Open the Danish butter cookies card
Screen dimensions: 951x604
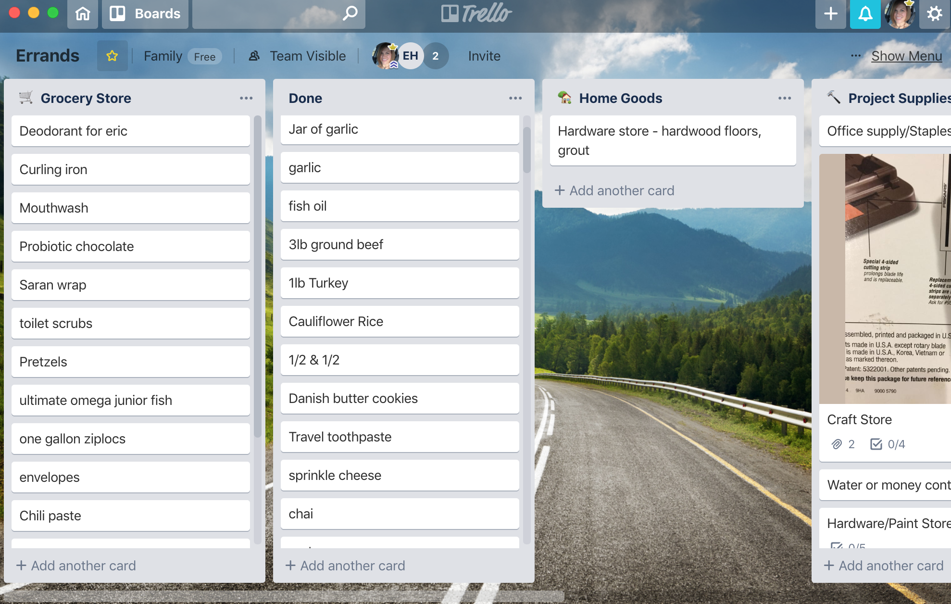click(400, 398)
